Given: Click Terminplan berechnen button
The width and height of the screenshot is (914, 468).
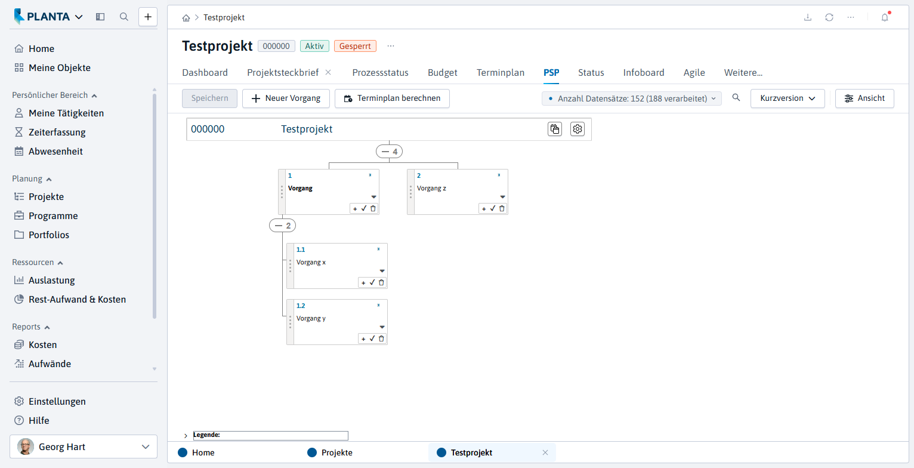Looking at the screenshot, I should tap(392, 98).
